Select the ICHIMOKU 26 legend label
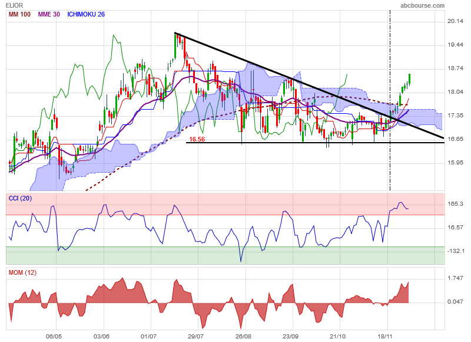The image size is (471, 342). [86, 14]
